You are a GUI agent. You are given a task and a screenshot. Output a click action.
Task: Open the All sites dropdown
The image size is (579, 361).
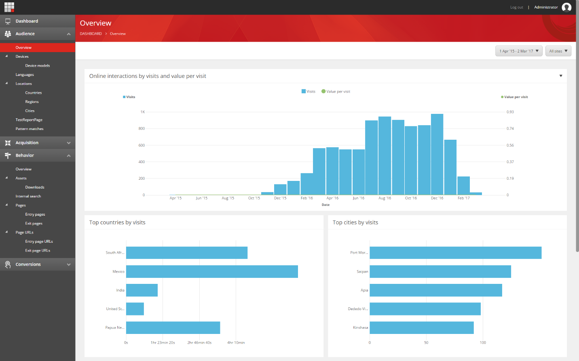pos(558,51)
